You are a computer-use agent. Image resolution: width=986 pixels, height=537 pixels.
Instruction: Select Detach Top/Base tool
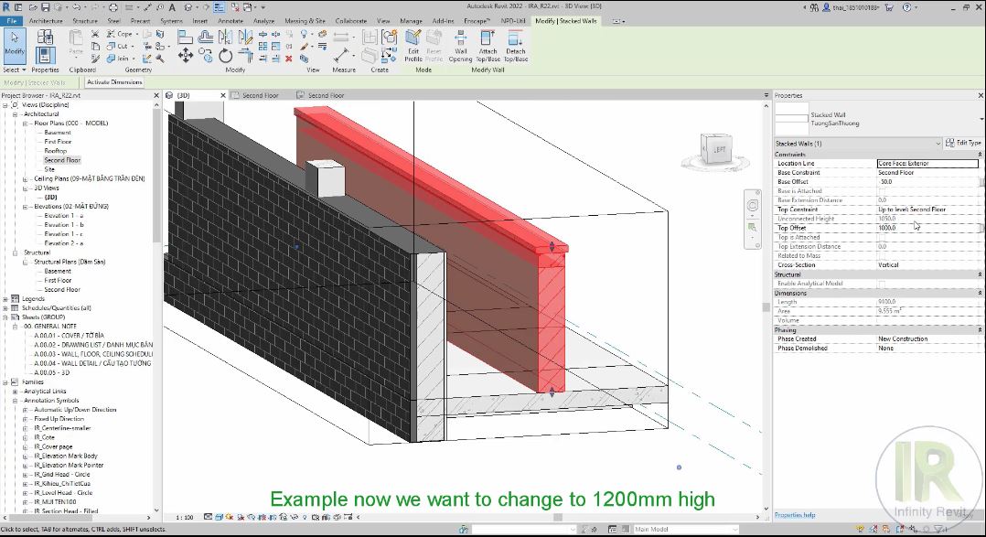515,44
